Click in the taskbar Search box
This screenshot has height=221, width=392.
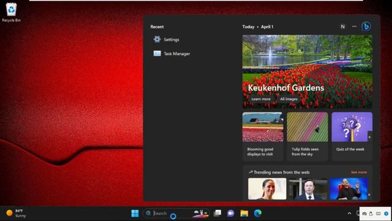pos(176,213)
